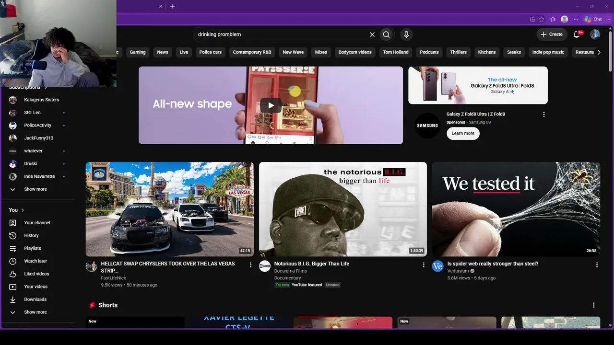Open Your channel in the sidebar
The image size is (614, 345).
click(37, 223)
